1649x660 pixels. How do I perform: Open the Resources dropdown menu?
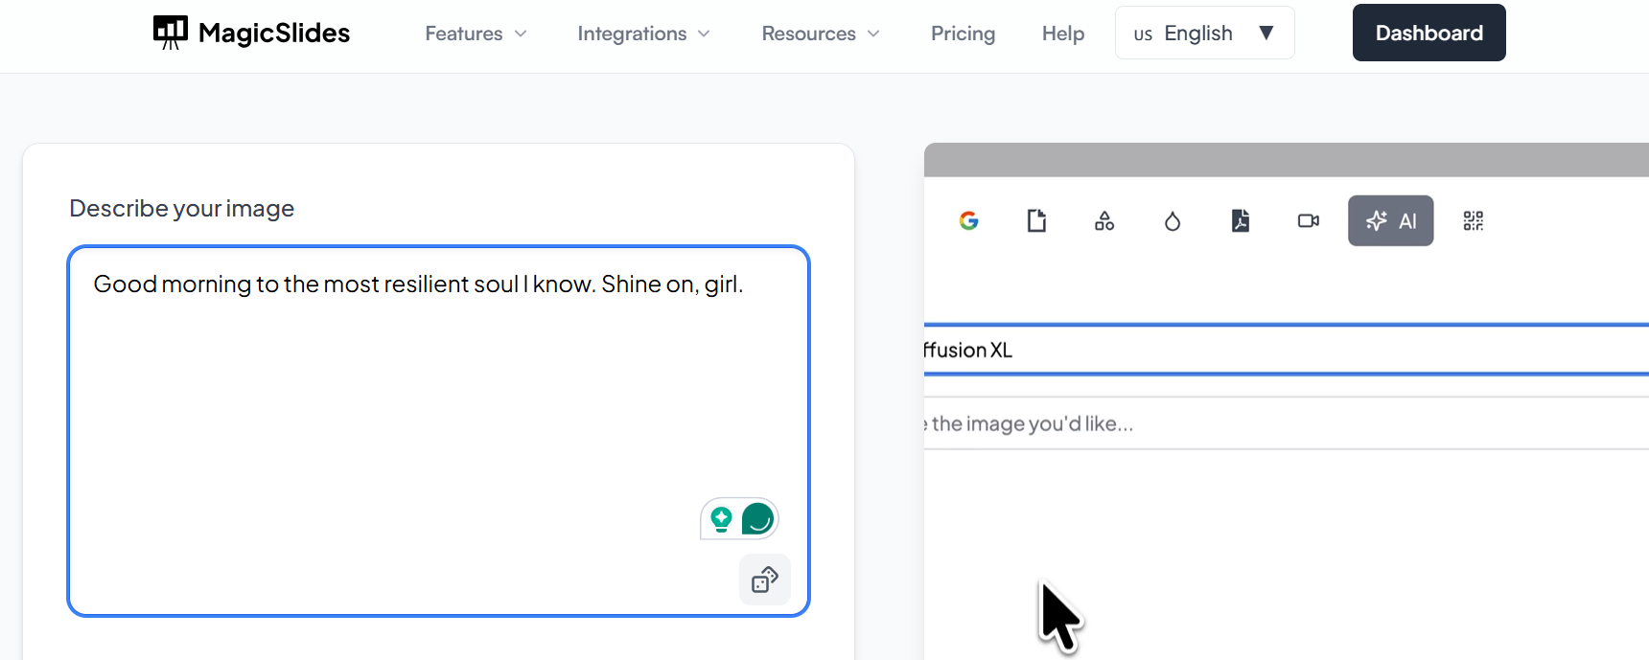click(820, 34)
